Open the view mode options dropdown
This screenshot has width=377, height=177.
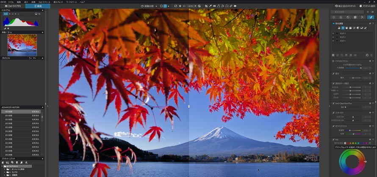tap(168, 6)
